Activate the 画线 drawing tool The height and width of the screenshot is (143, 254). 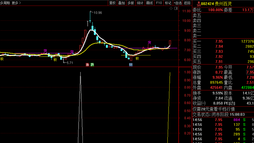tap(149, 3)
